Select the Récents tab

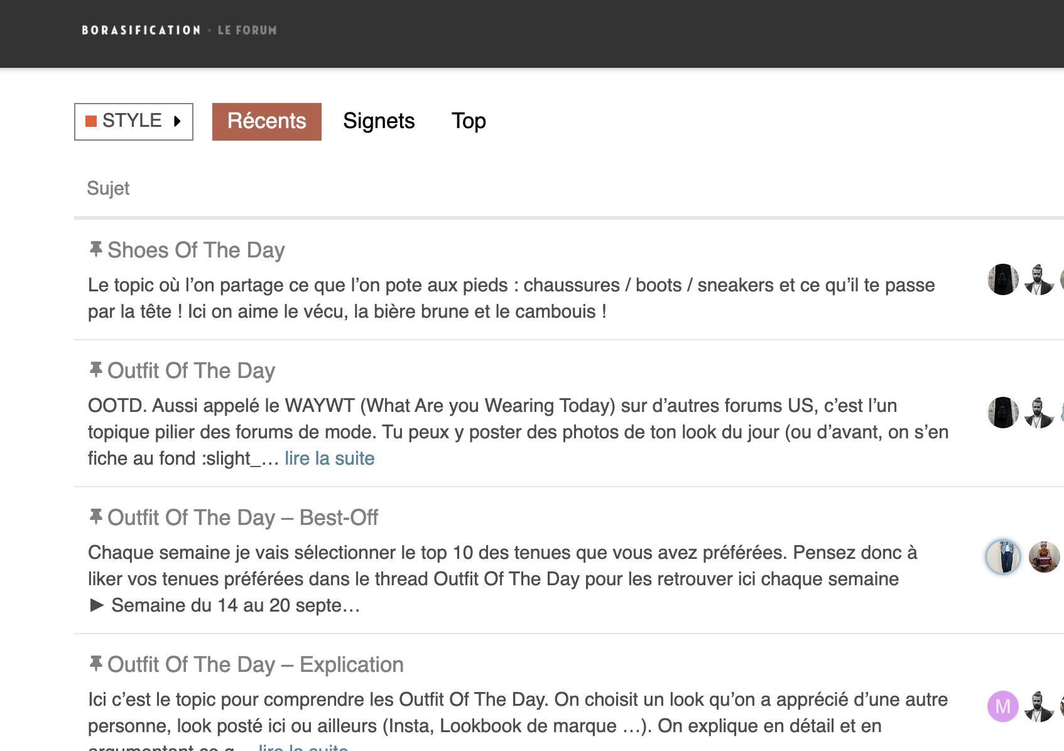(x=267, y=121)
